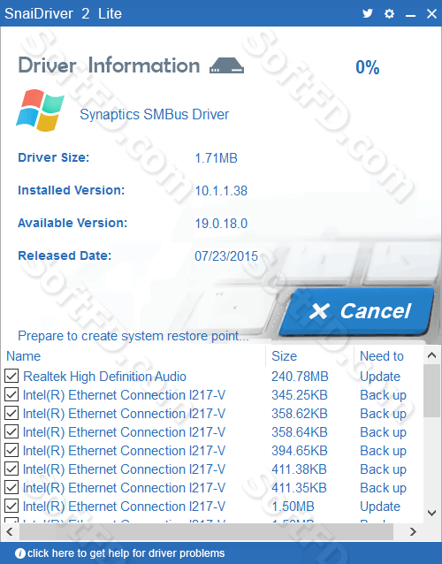Click the info icon in the bottom help bar

pyautogui.click(x=20, y=553)
